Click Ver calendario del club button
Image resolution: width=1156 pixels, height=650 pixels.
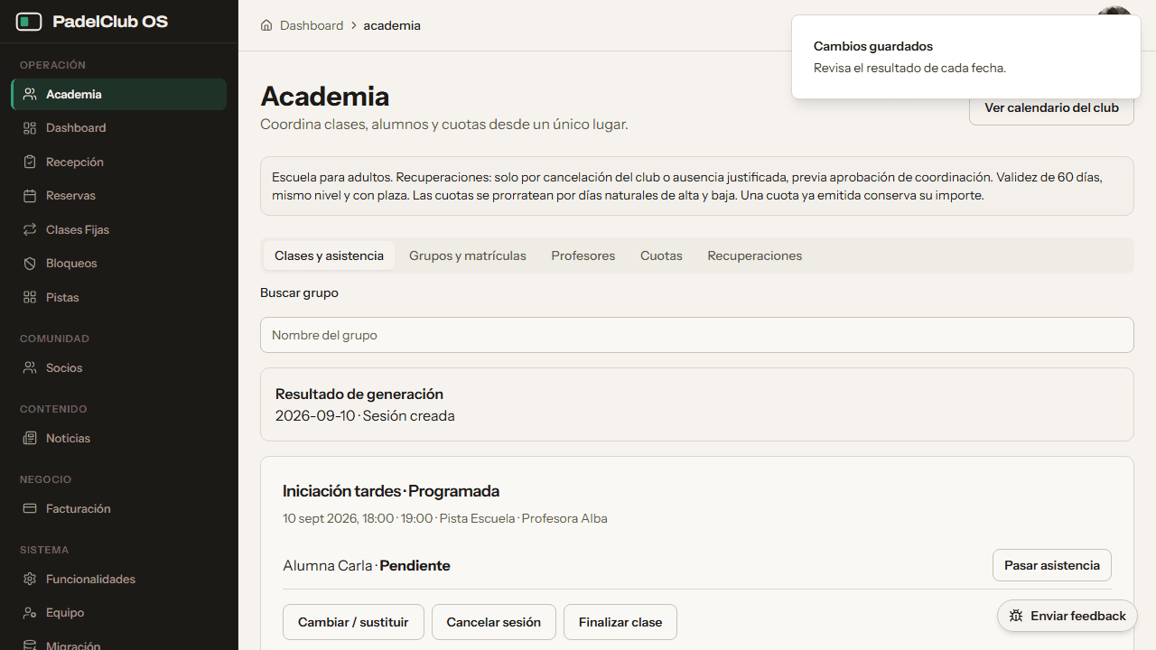(1051, 107)
